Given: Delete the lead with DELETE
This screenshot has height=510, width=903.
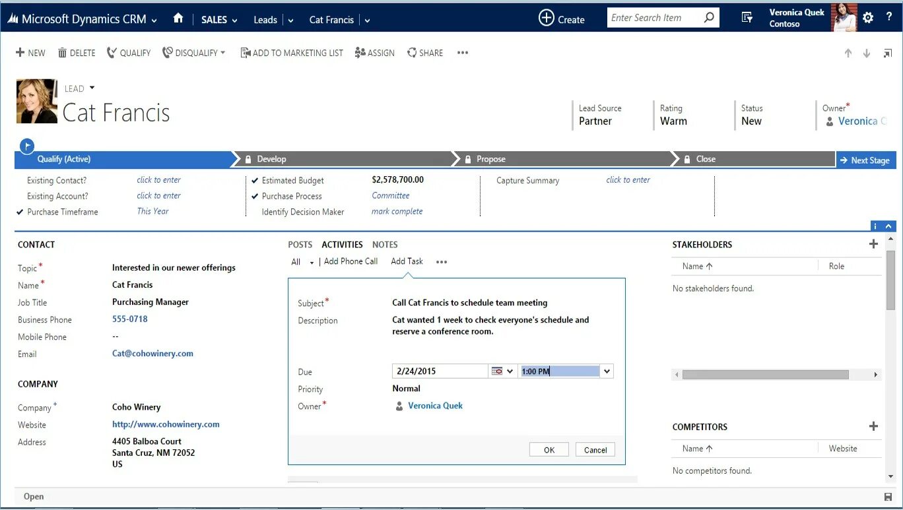Looking at the screenshot, I should click(x=77, y=53).
